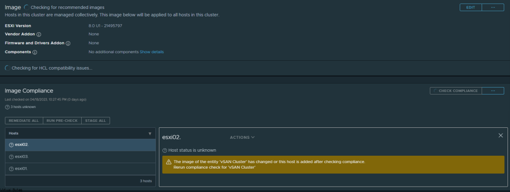This screenshot has width=510, height=192.
Task: Click the question mark icon next to esxi03
Action: tap(11, 157)
